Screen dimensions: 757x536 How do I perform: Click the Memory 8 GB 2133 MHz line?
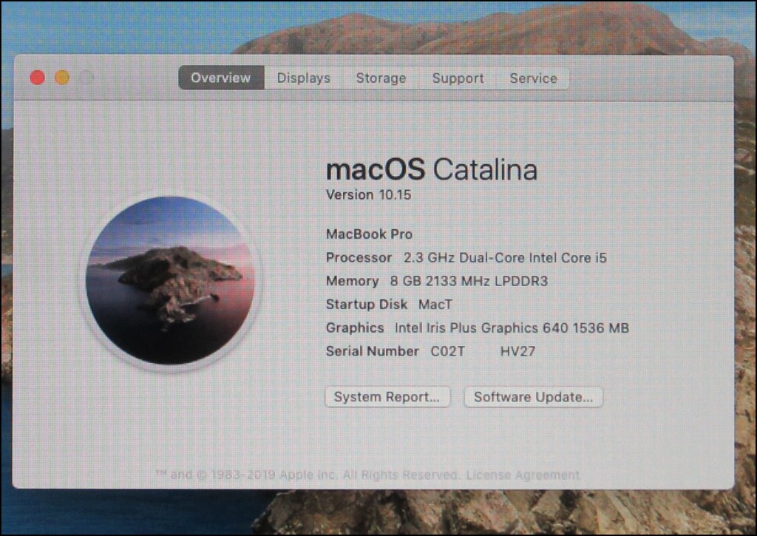(437, 281)
